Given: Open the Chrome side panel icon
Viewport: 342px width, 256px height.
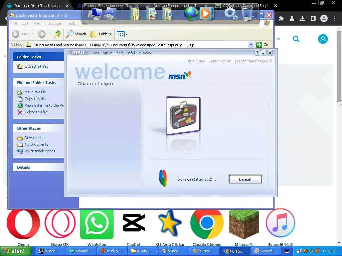Looking at the screenshot, I should click(x=313, y=19).
